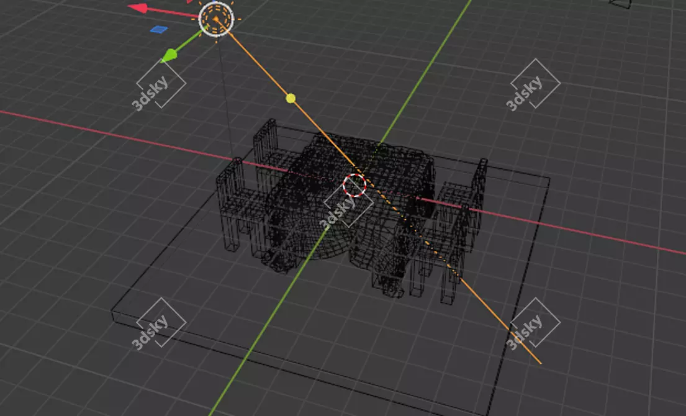The height and width of the screenshot is (416, 686).
Task: Click the 3D cursor at table center
Action: click(x=354, y=185)
